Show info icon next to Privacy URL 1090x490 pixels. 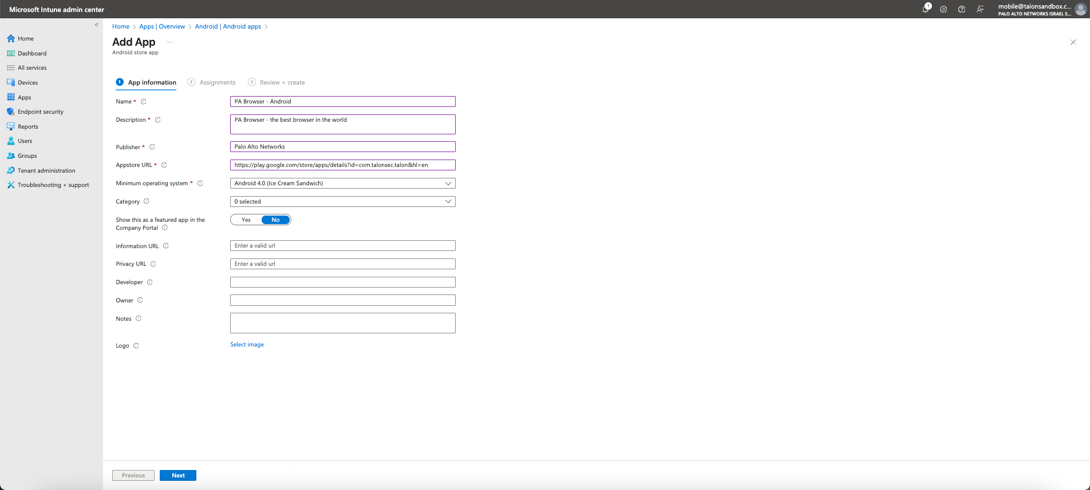(153, 264)
